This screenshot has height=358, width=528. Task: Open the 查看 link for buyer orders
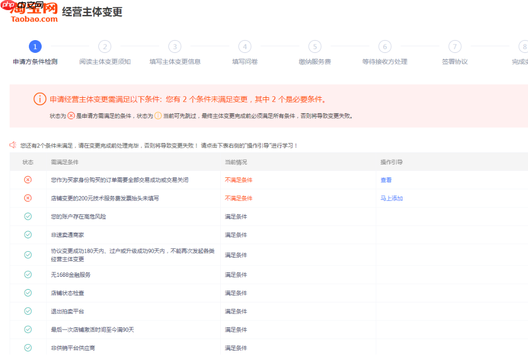tap(386, 180)
